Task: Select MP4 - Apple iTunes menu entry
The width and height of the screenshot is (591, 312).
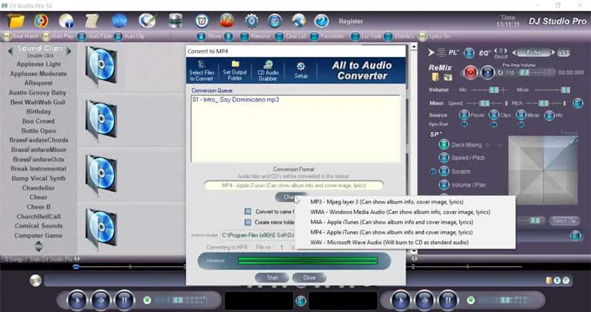Action: 392,232
